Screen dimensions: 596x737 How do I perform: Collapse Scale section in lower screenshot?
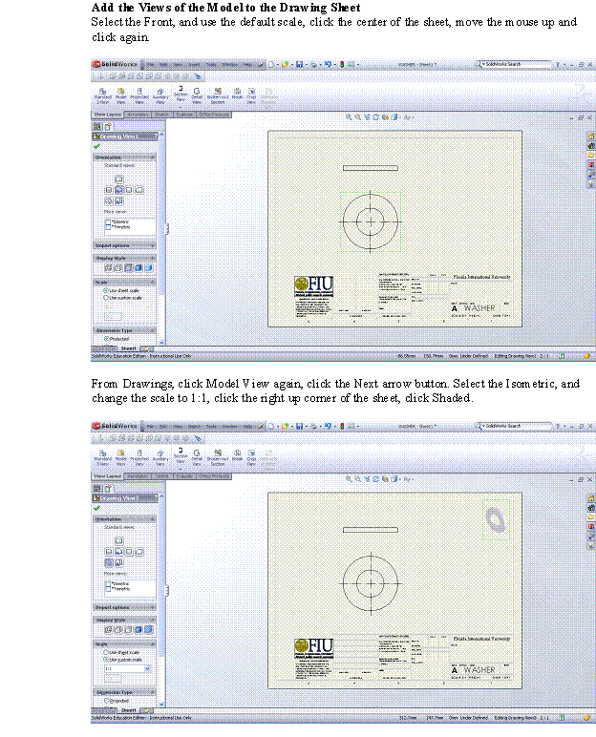(153, 644)
